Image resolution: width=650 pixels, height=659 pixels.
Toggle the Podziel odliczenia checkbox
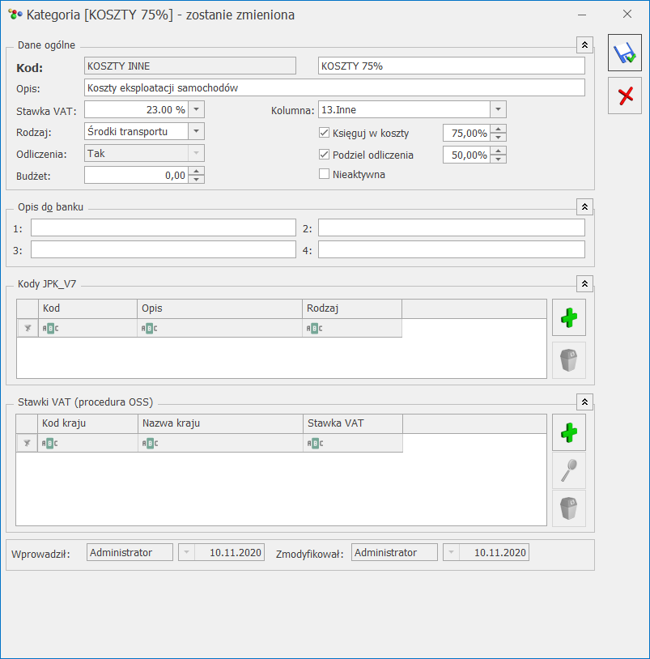(324, 155)
